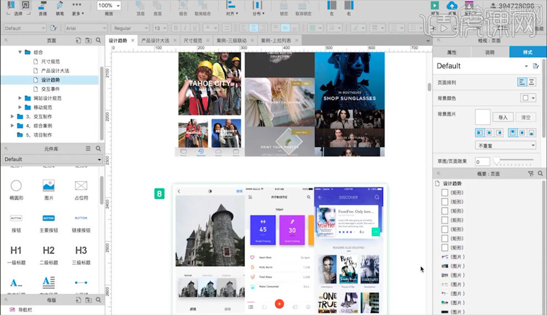Align background image vertically to bottom
The height and width of the screenshot is (315, 547).
click(532, 133)
